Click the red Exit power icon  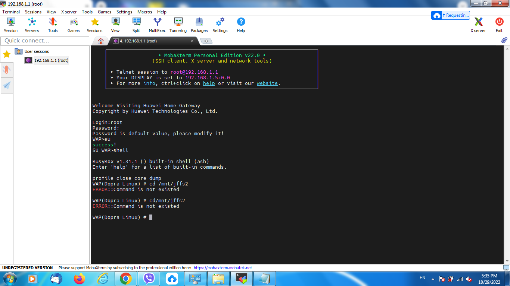click(x=499, y=25)
